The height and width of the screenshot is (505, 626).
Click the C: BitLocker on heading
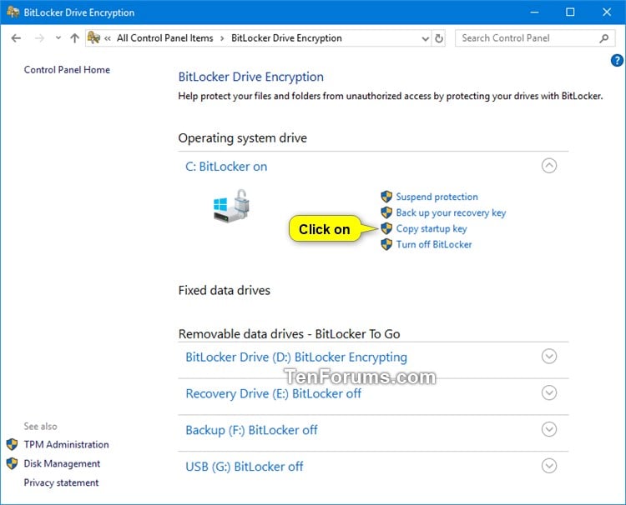[x=226, y=167]
